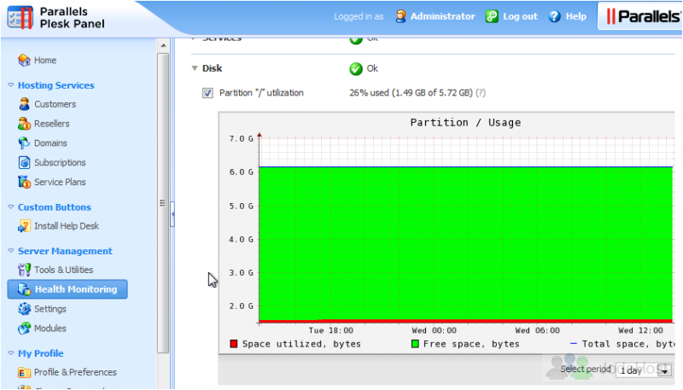Click the Tools & Utilities wrench icon
This screenshot has height=390, width=683.
24,270
